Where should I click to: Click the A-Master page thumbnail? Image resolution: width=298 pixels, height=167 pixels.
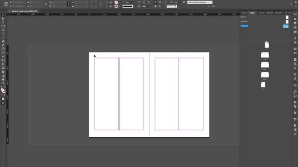pyautogui.click(x=287, y=22)
